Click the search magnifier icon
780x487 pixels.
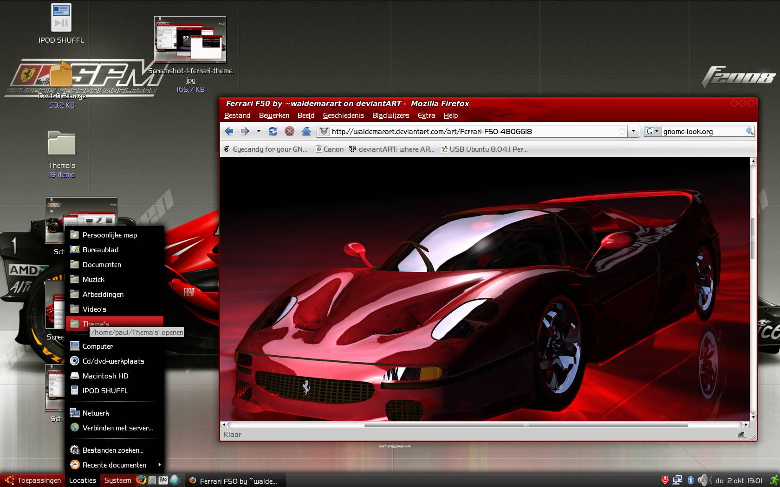pyautogui.click(x=749, y=131)
